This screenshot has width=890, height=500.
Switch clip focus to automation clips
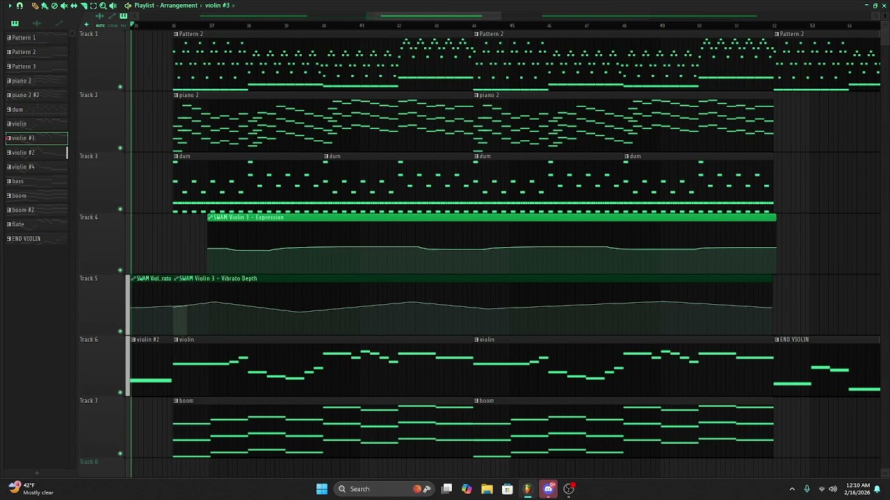[x=112, y=16]
